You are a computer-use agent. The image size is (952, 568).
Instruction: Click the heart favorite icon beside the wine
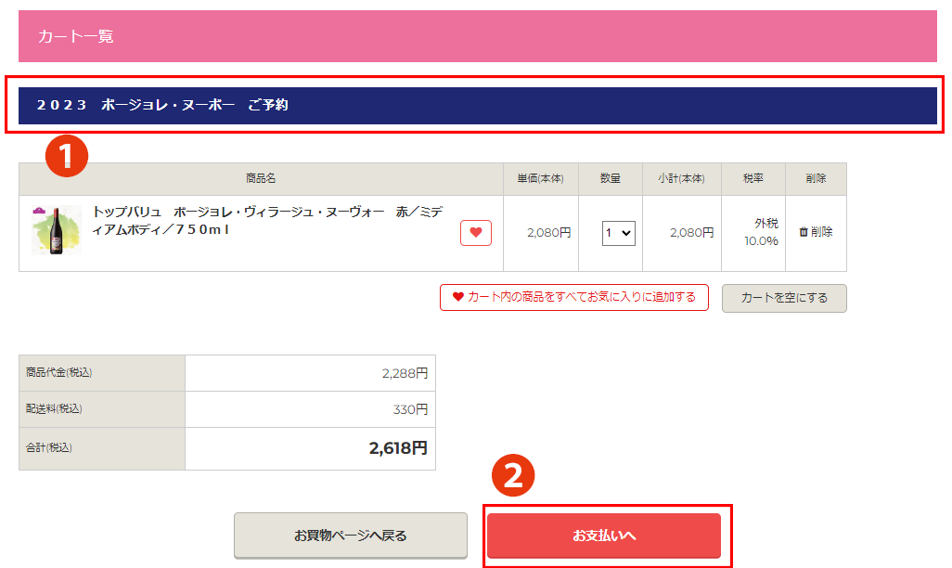click(475, 233)
